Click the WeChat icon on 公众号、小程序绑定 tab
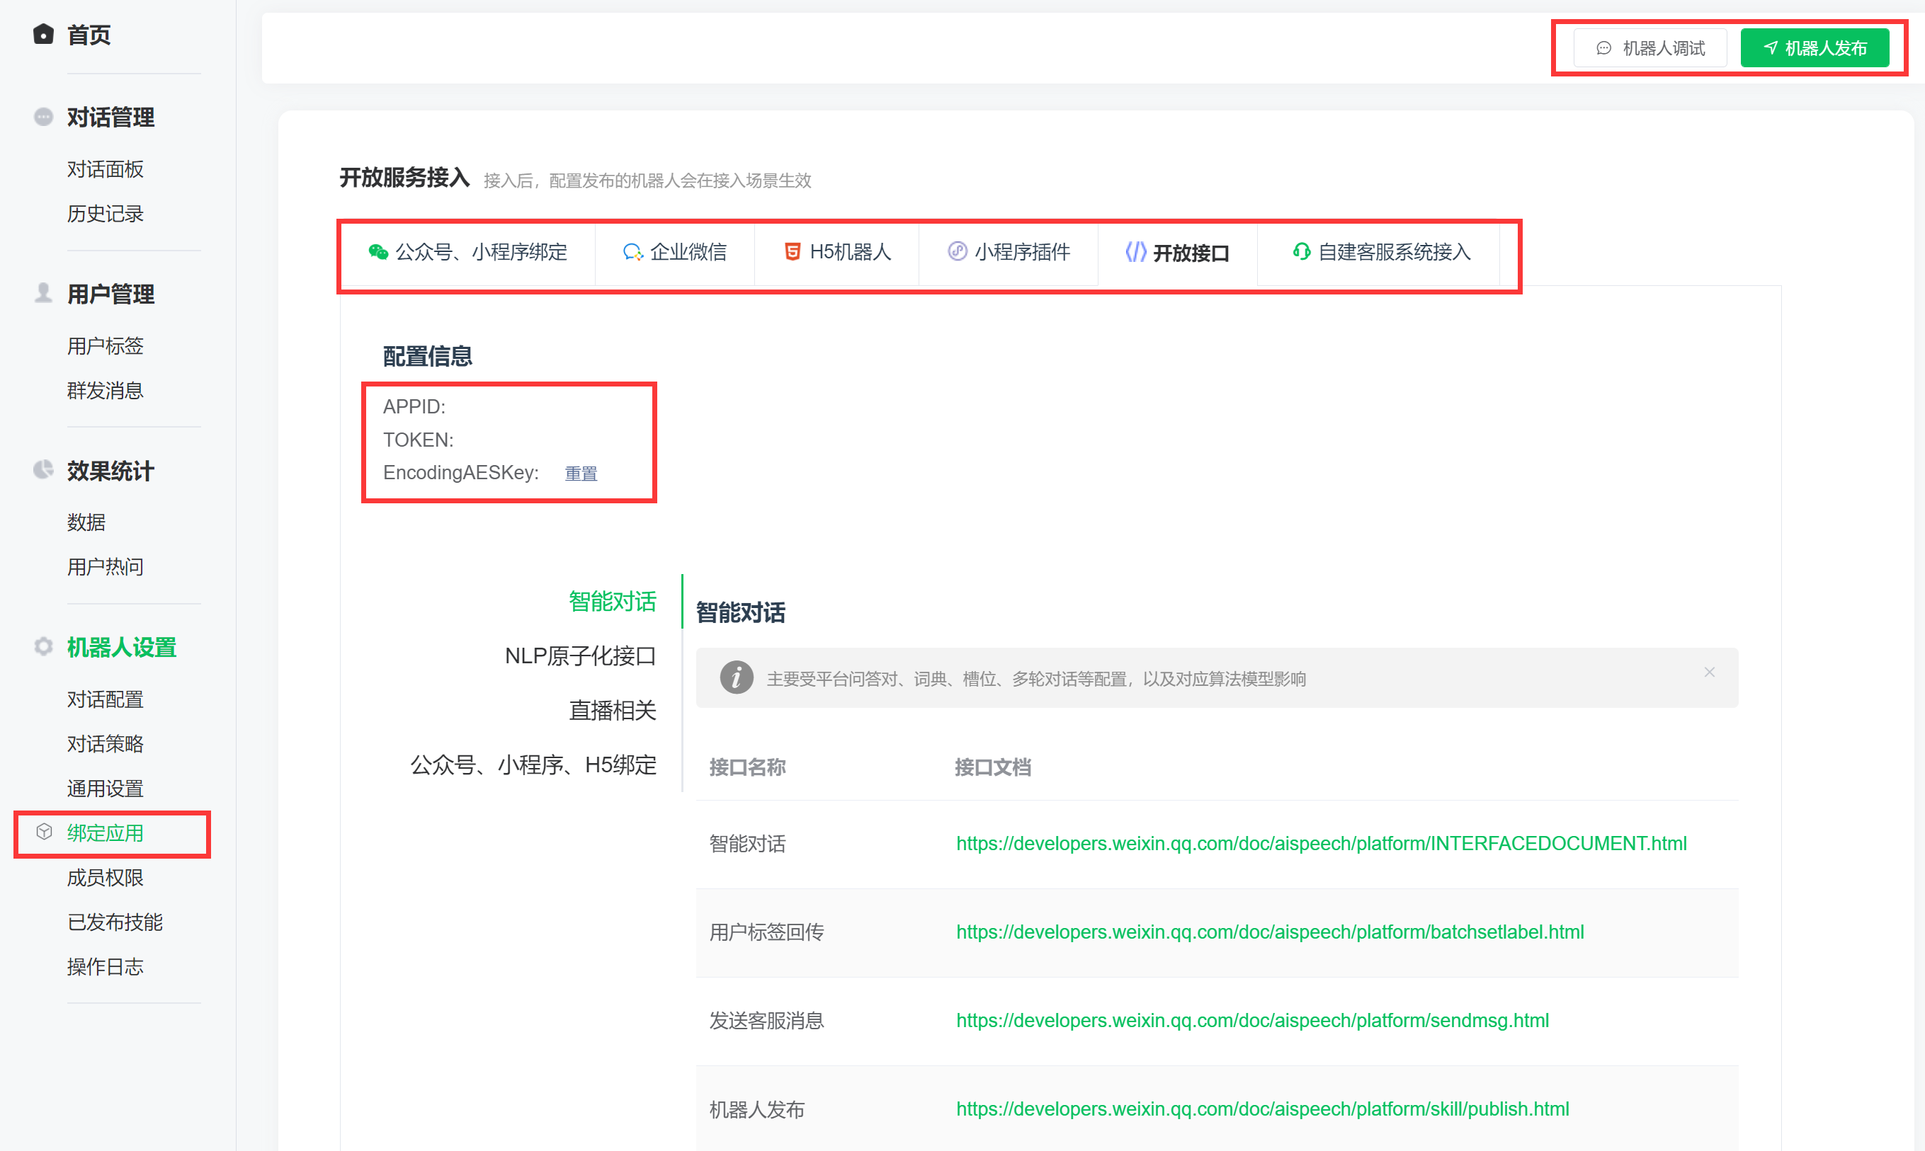This screenshot has width=1925, height=1151. [x=378, y=252]
